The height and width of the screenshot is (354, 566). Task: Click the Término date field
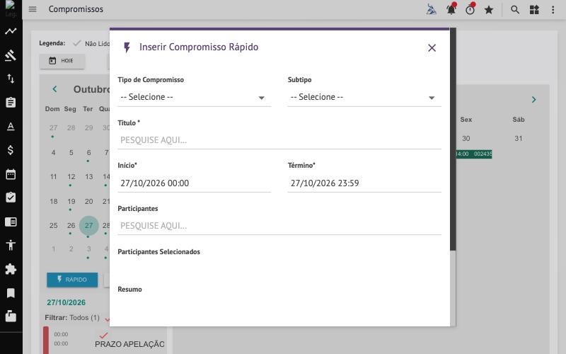pos(364,183)
